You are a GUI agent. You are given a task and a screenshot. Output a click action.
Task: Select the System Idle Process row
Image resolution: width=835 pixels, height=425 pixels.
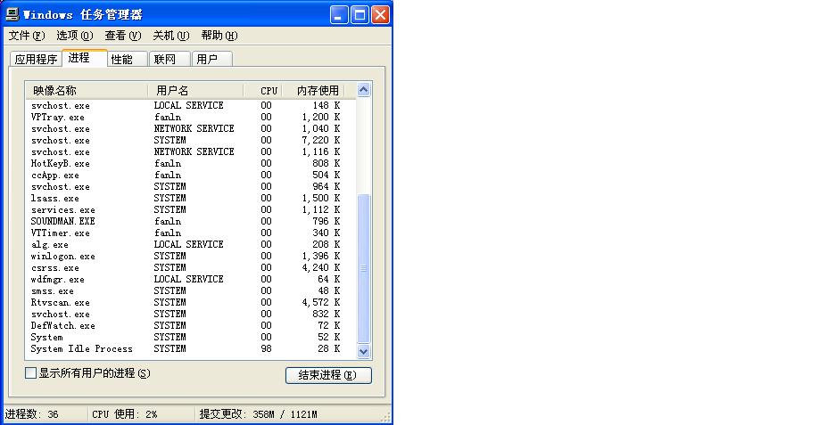click(191, 349)
